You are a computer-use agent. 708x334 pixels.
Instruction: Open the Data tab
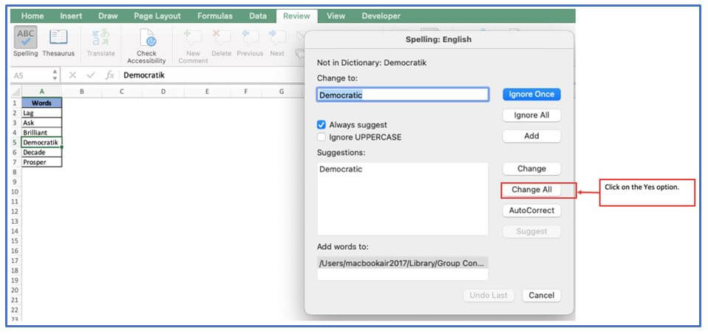(258, 16)
